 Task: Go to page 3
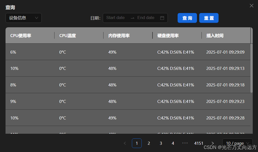[161, 143]
